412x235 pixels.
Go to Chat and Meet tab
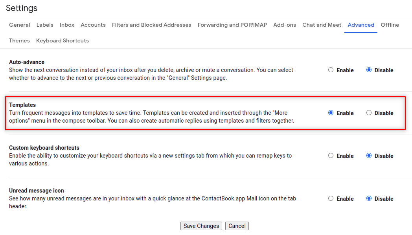coord(322,25)
